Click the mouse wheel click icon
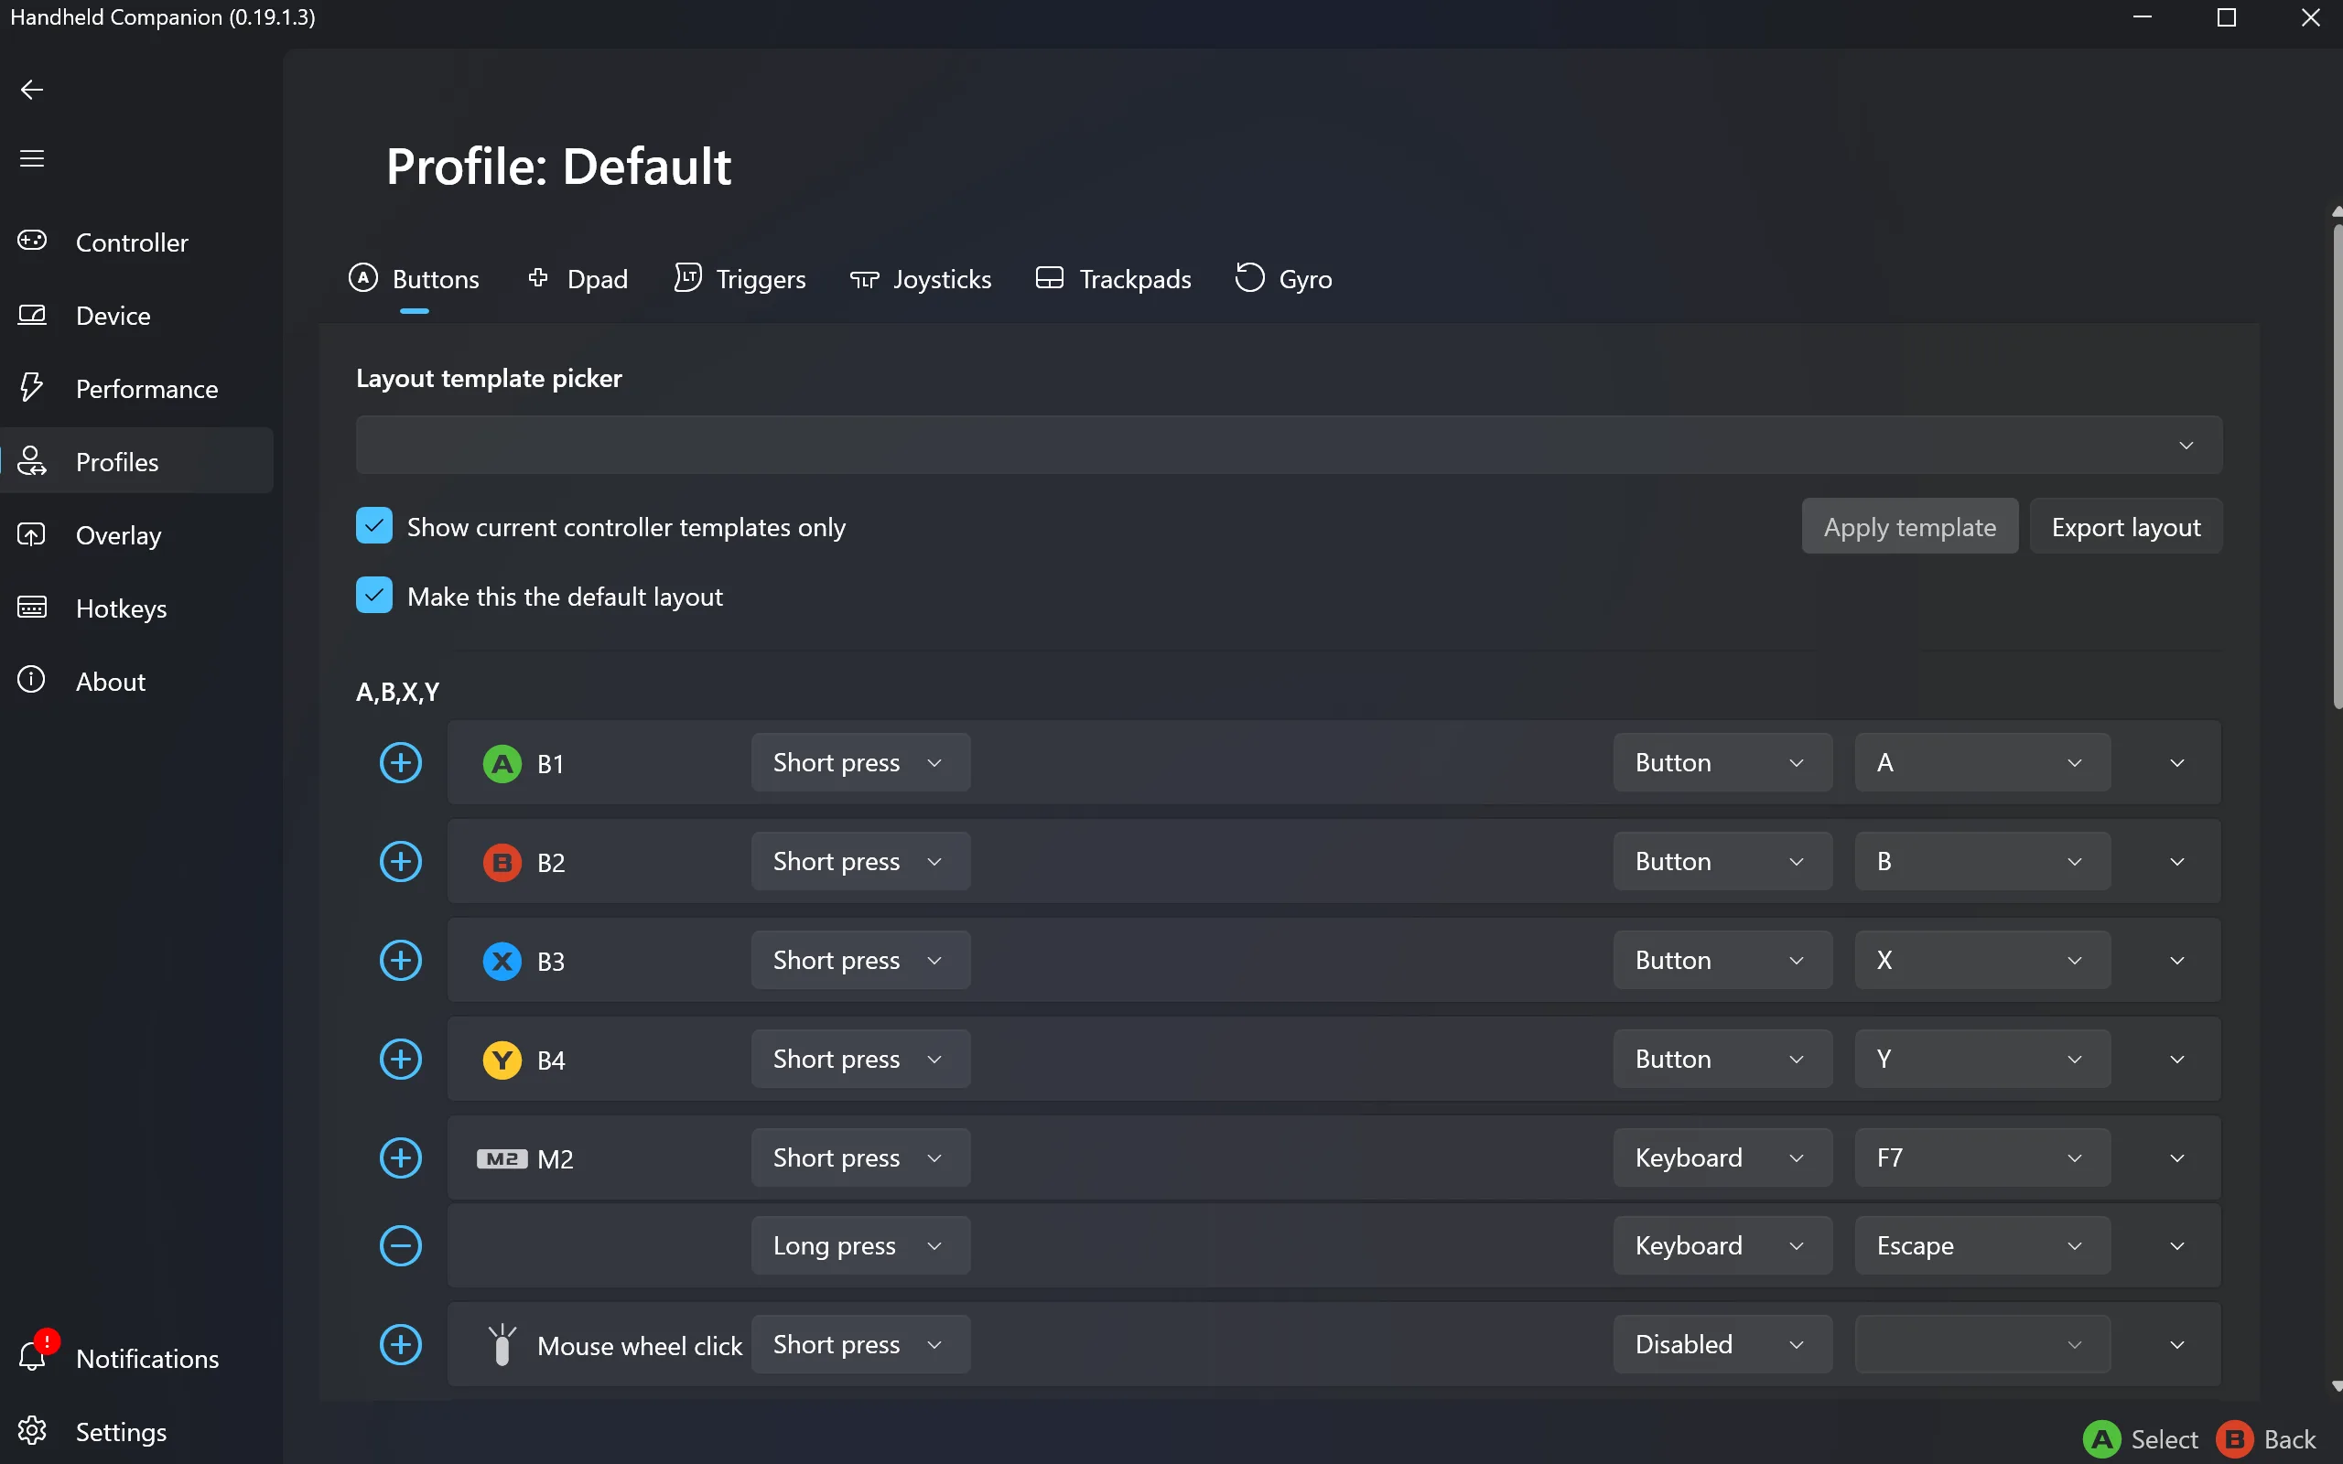The image size is (2343, 1464). coord(502,1345)
